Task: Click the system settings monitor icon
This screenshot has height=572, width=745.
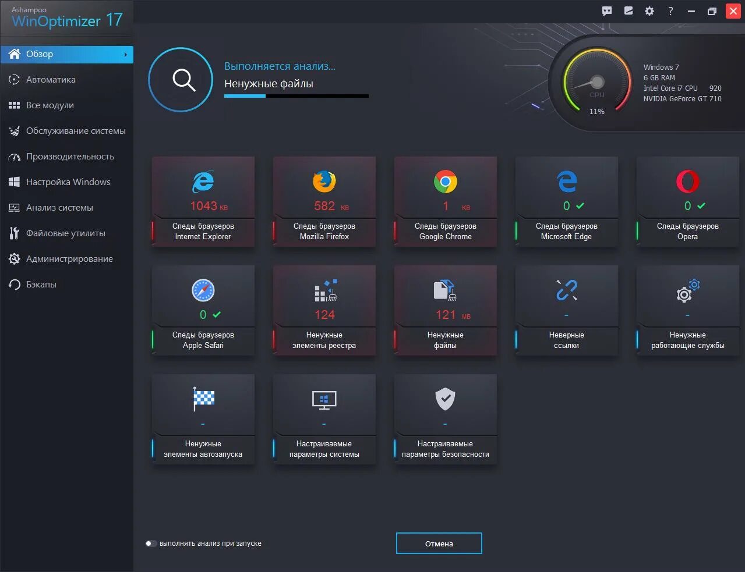Action: point(324,400)
